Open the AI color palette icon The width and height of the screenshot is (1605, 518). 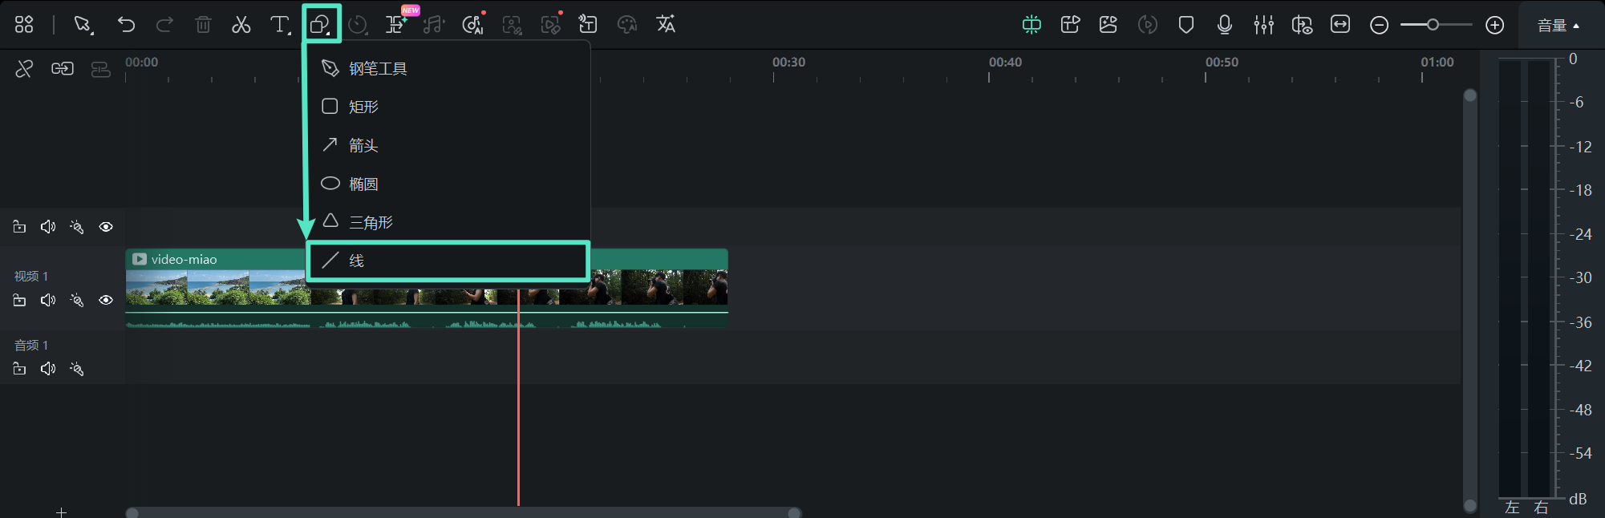pyautogui.click(x=627, y=25)
